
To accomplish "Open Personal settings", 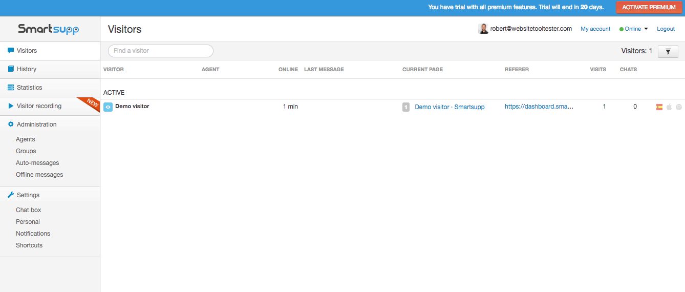I will [x=28, y=222].
